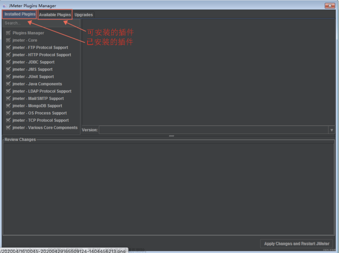
Task: Close the JMeter Plugins Manager window
Action: pyautogui.click(x=330, y=6)
